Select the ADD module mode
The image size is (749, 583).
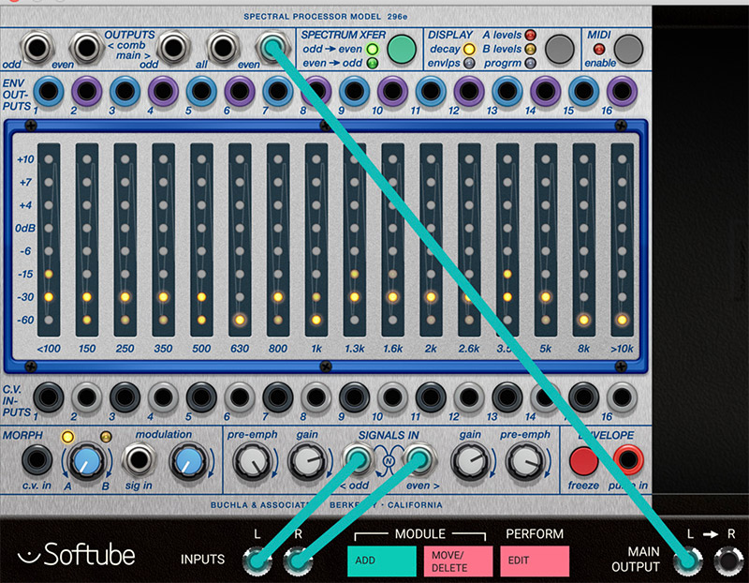(x=381, y=561)
